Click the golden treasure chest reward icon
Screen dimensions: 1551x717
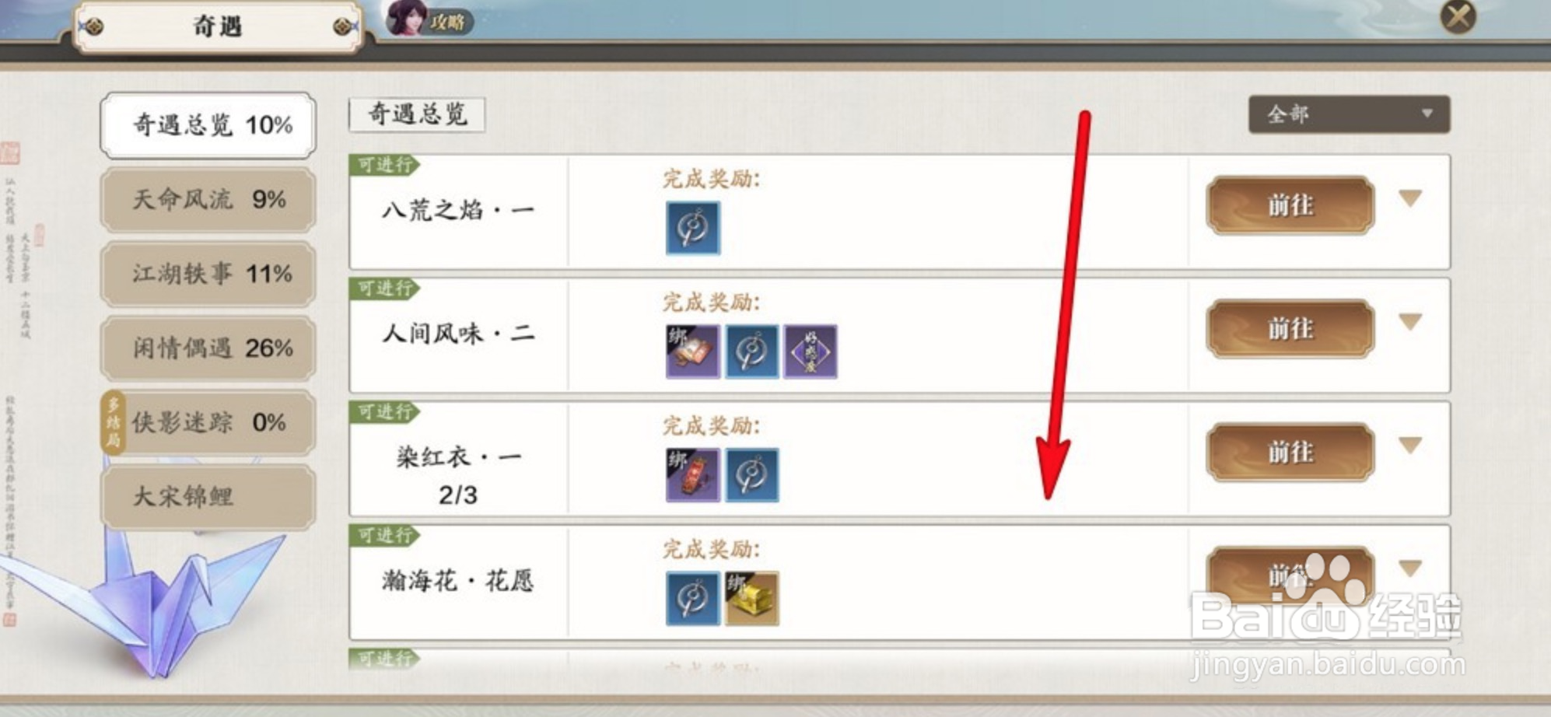pos(752,599)
